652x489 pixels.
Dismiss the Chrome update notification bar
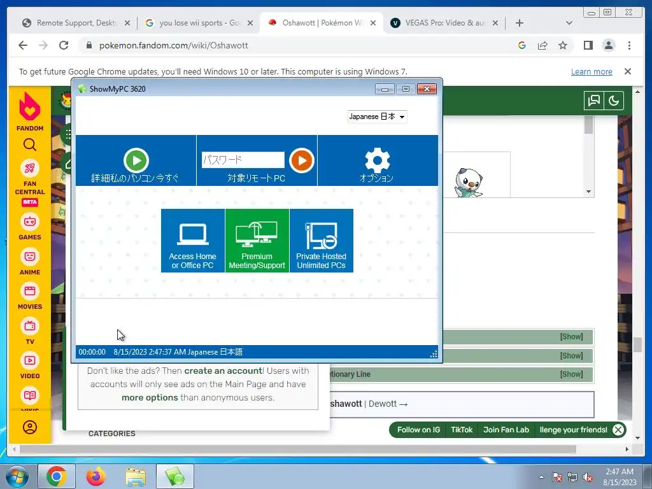(x=628, y=71)
